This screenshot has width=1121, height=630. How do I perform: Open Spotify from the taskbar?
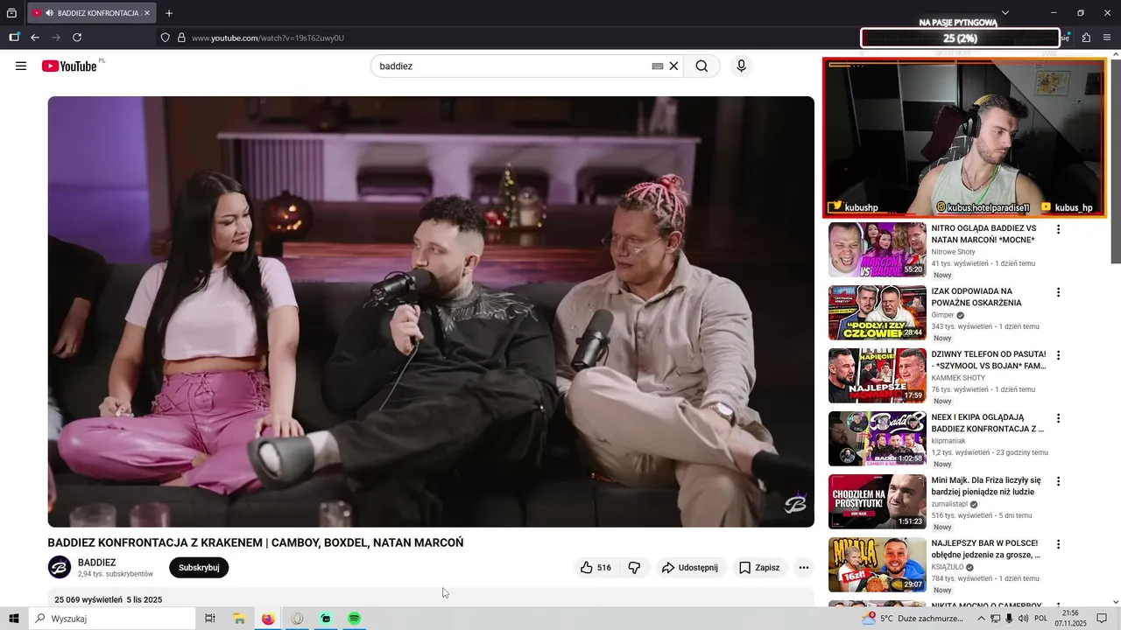(355, 619)
